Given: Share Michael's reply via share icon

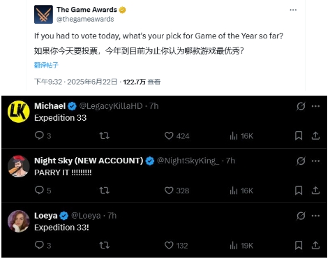Looking at the screenshot, I should coord(315,135).
